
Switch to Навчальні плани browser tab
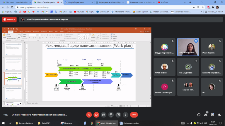(x=141, y=2)
